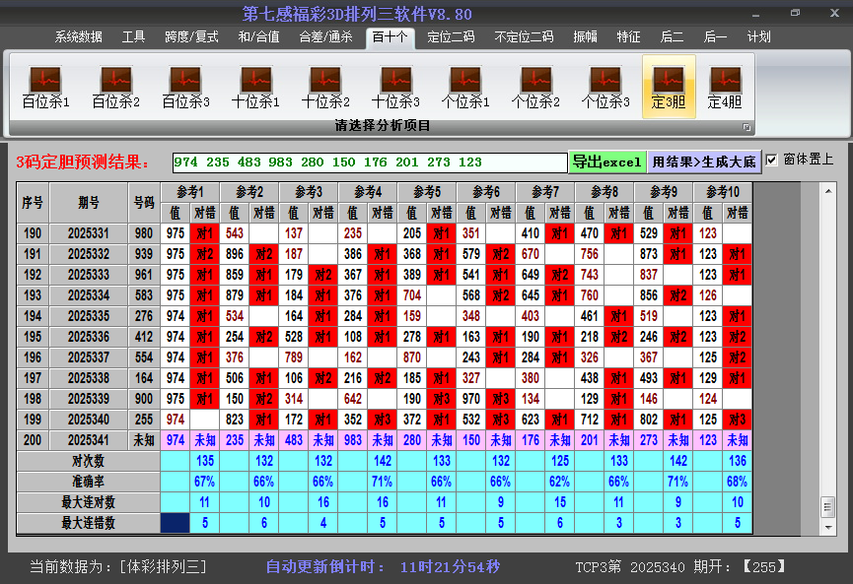
Task: Click 用结果>生成大底 button
Action: point(703,162)
